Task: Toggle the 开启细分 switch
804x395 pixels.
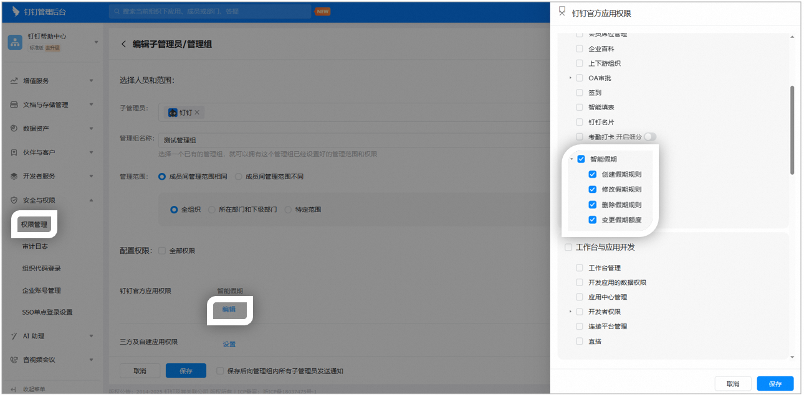Action: [x=650, y=137]
